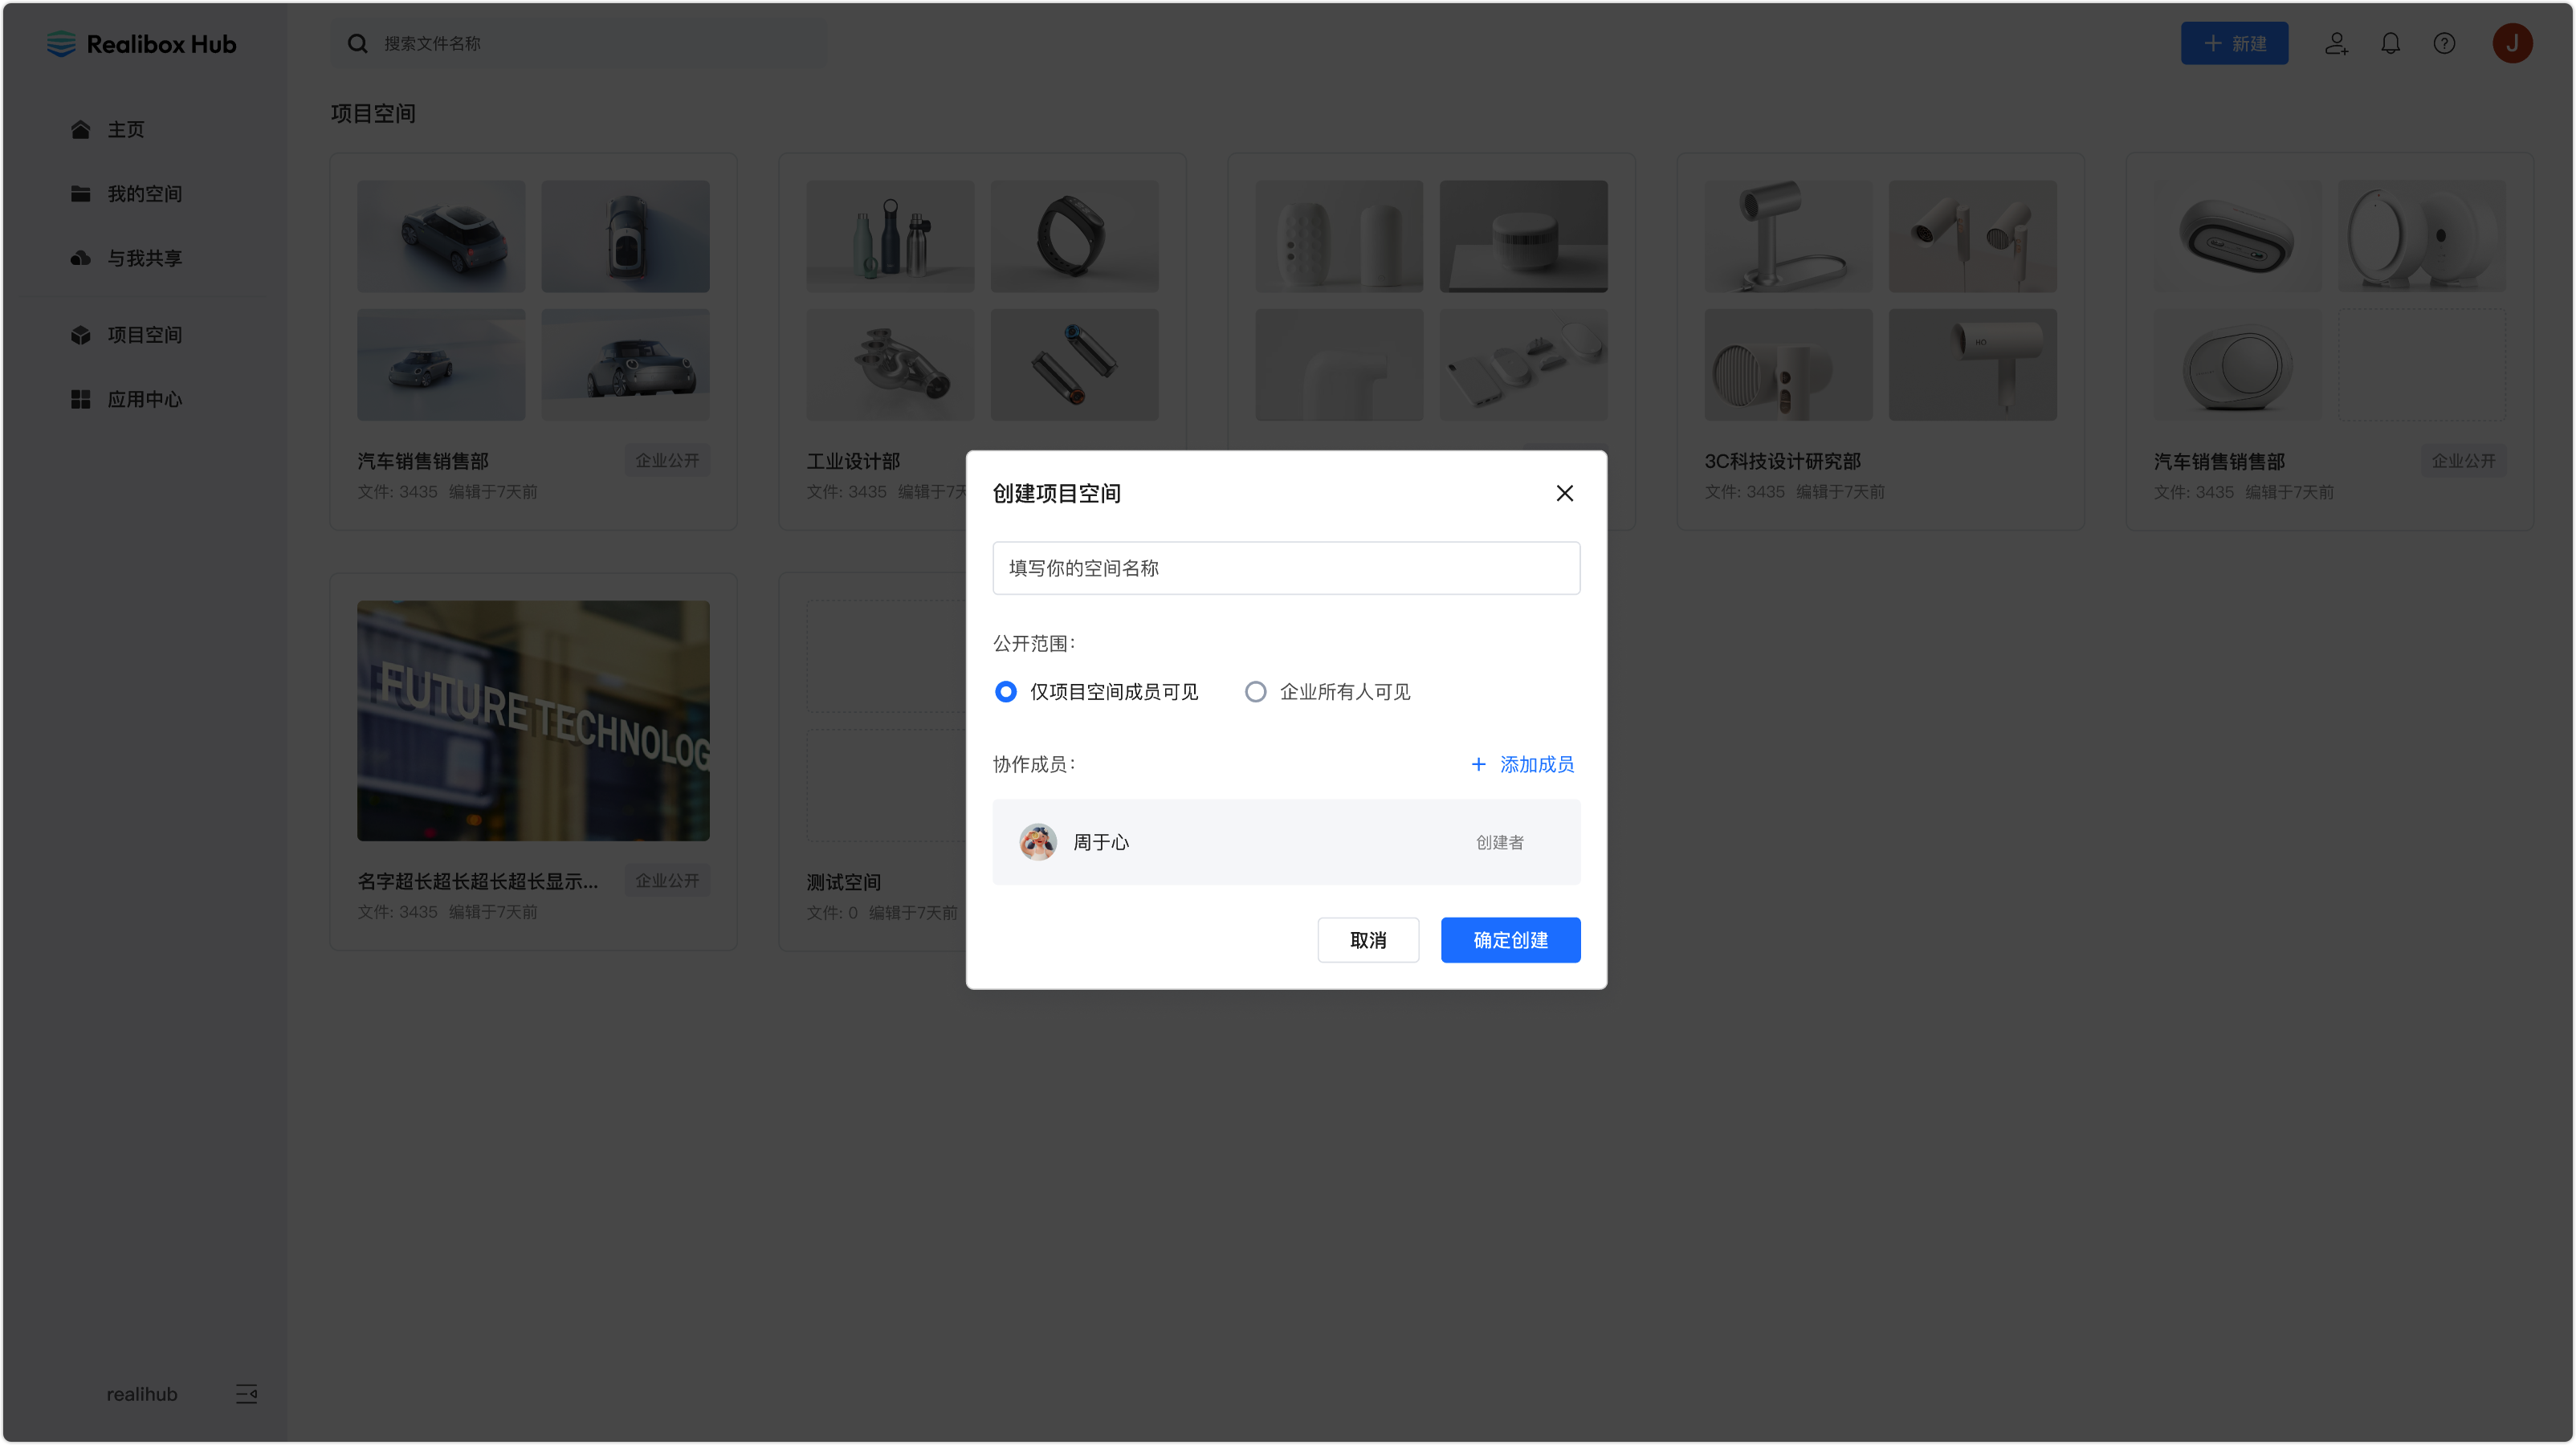Screen dimensions: 2576x1445
Task: Select 企业所有人可见 radio option
Action: pos(1327,692)
